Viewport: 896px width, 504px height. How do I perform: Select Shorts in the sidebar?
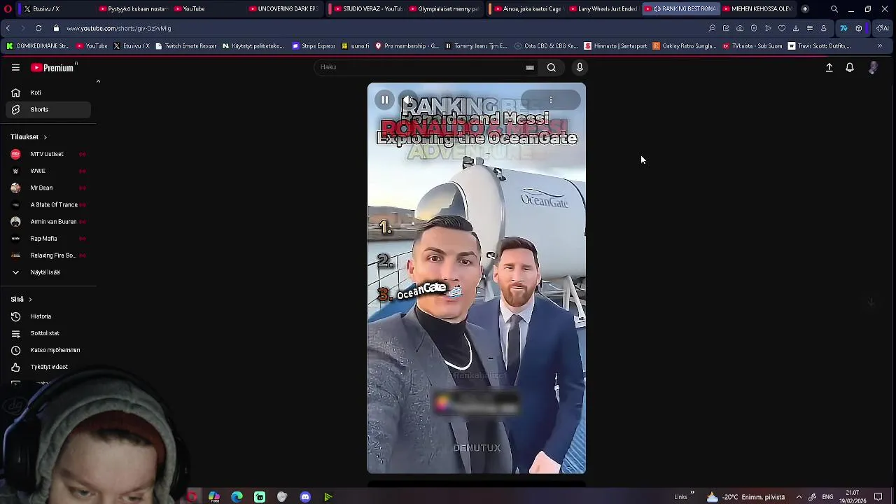[48, 109]
